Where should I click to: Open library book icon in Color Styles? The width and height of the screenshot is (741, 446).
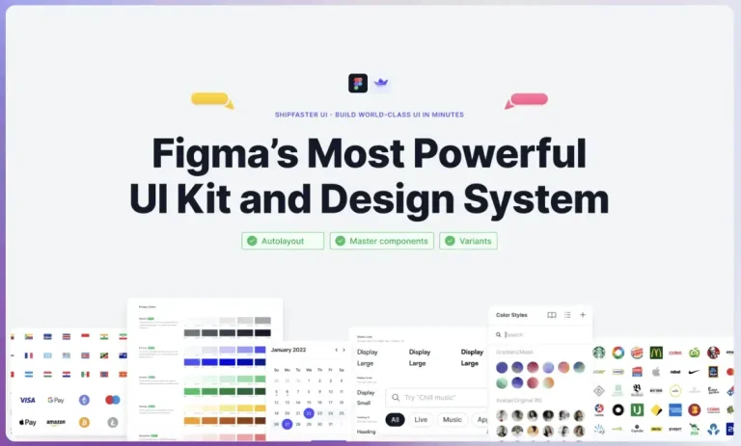(552, 315)
